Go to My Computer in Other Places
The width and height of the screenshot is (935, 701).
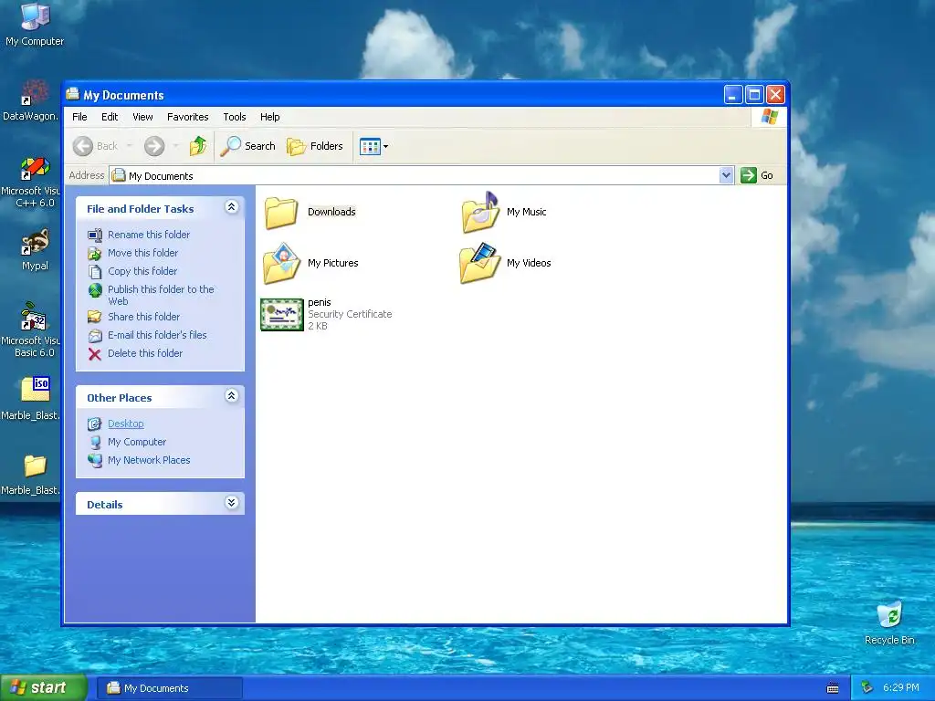[137, 442]
